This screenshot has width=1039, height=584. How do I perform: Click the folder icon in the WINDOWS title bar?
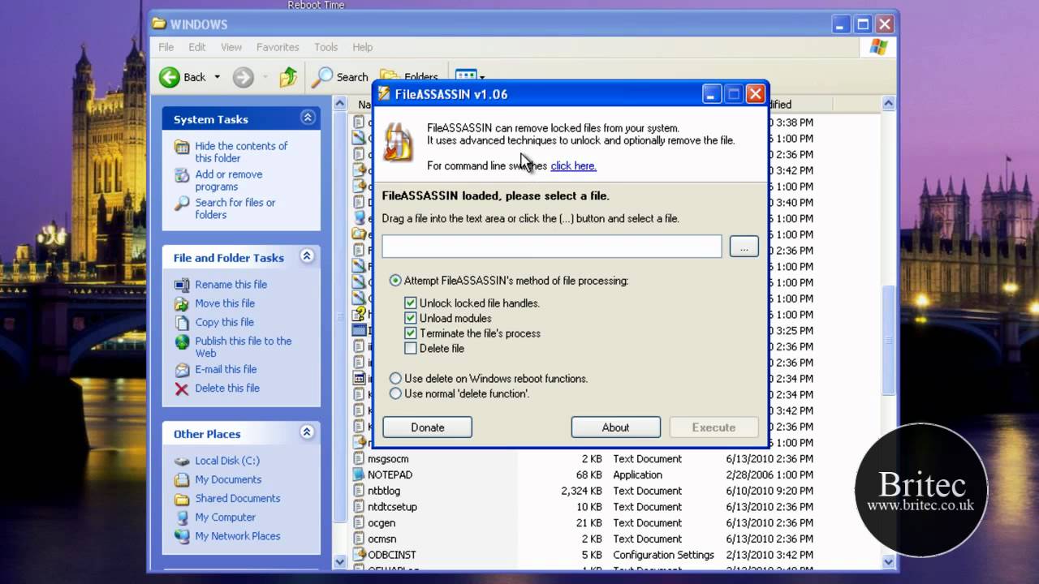[x=159, y=24]
